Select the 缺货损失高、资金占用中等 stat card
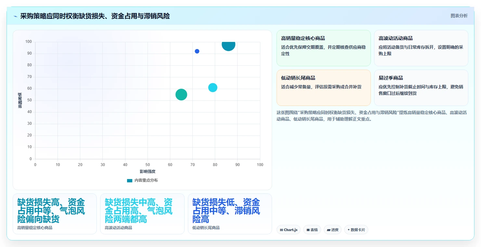Image resolution: width=481 pixels, height=247 pixels. (x=55, y=214)
